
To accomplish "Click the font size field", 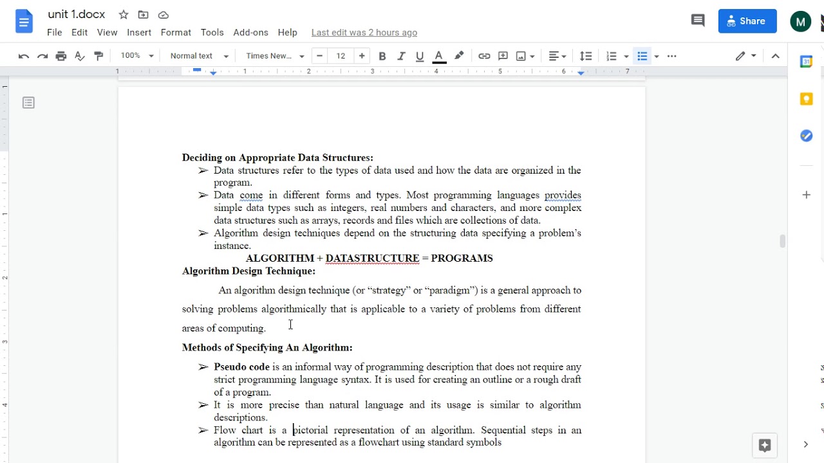I will 341,56.
